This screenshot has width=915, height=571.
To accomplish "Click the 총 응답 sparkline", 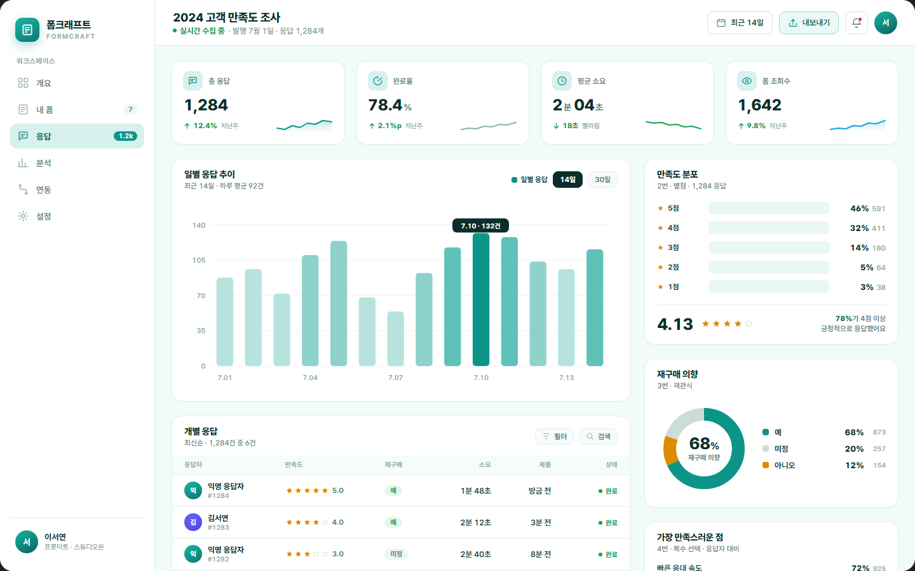I will click(304, 124).
